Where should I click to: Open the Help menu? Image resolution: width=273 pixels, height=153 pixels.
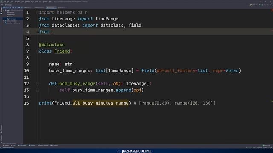pos(50,2)
